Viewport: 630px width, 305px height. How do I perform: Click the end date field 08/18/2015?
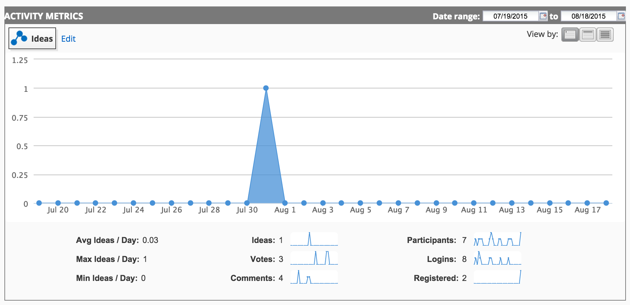point(589,16)
